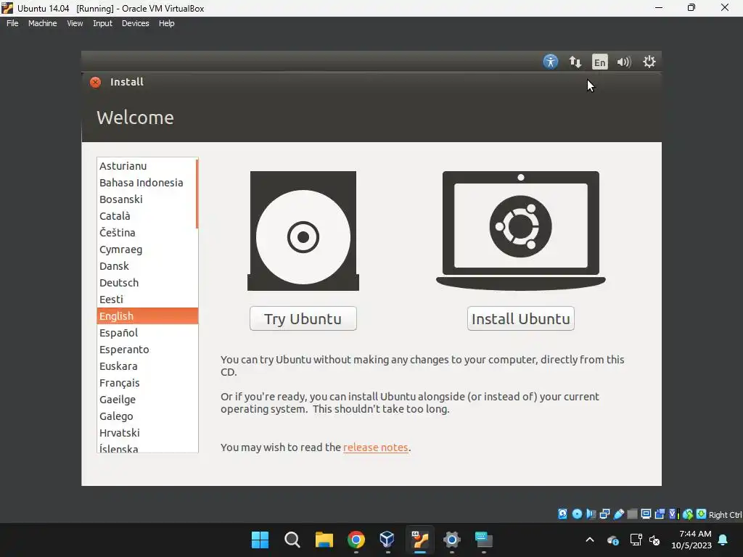The image size is (743, 557).
Task: Select Čeština in the language list
Action: coord(147,233)
